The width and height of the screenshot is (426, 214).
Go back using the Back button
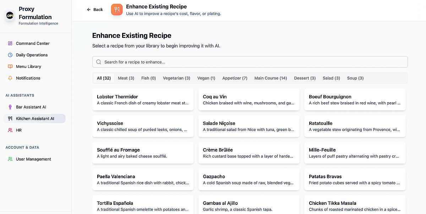point(95,10)
